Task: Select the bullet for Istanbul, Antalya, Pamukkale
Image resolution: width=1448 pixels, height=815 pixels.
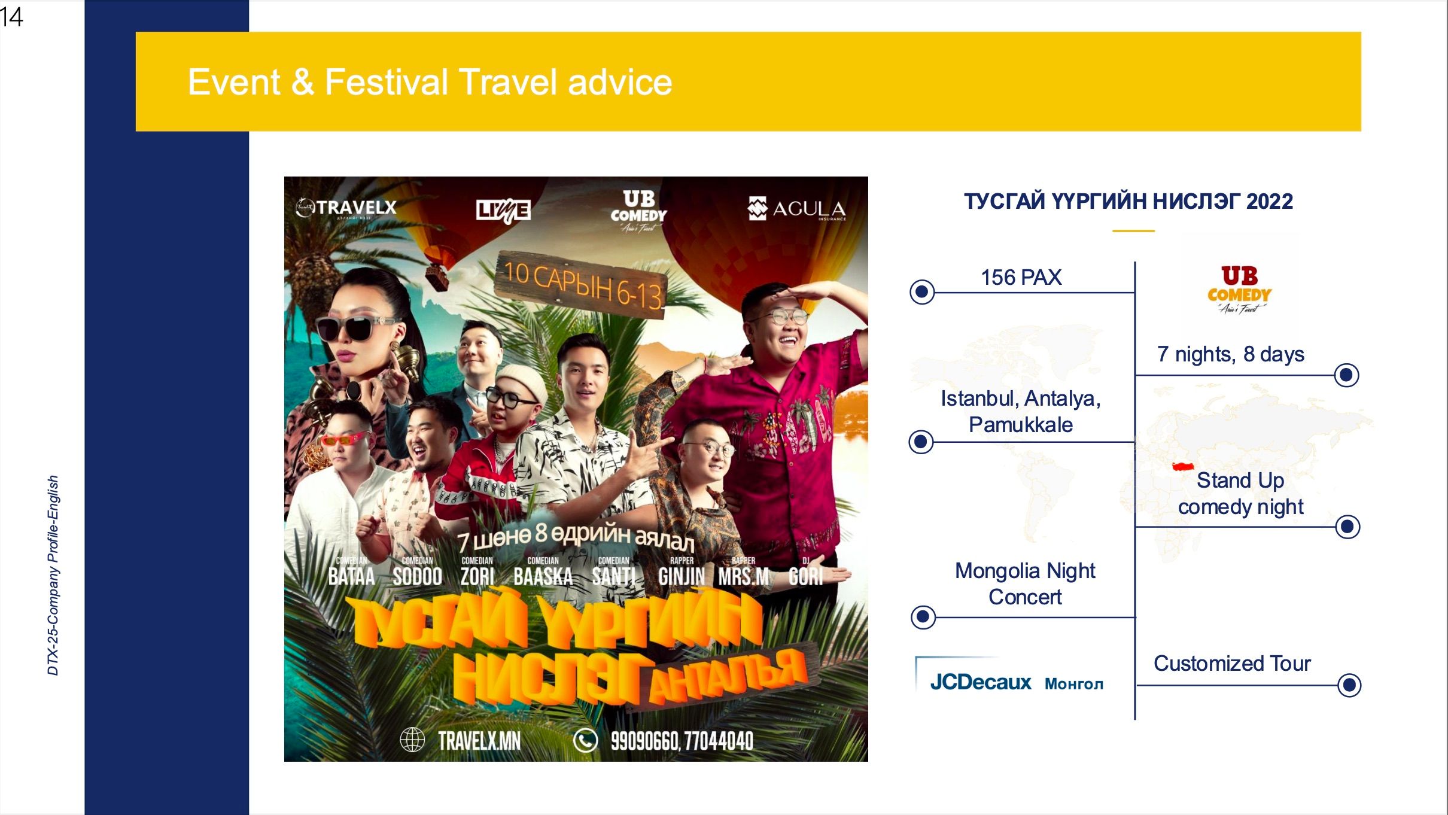Action: pyautogui.click(x=921, y=442)
